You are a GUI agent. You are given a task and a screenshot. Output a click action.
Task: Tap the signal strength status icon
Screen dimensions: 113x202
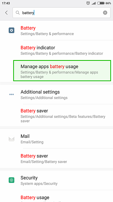click(x=93, y=3)
